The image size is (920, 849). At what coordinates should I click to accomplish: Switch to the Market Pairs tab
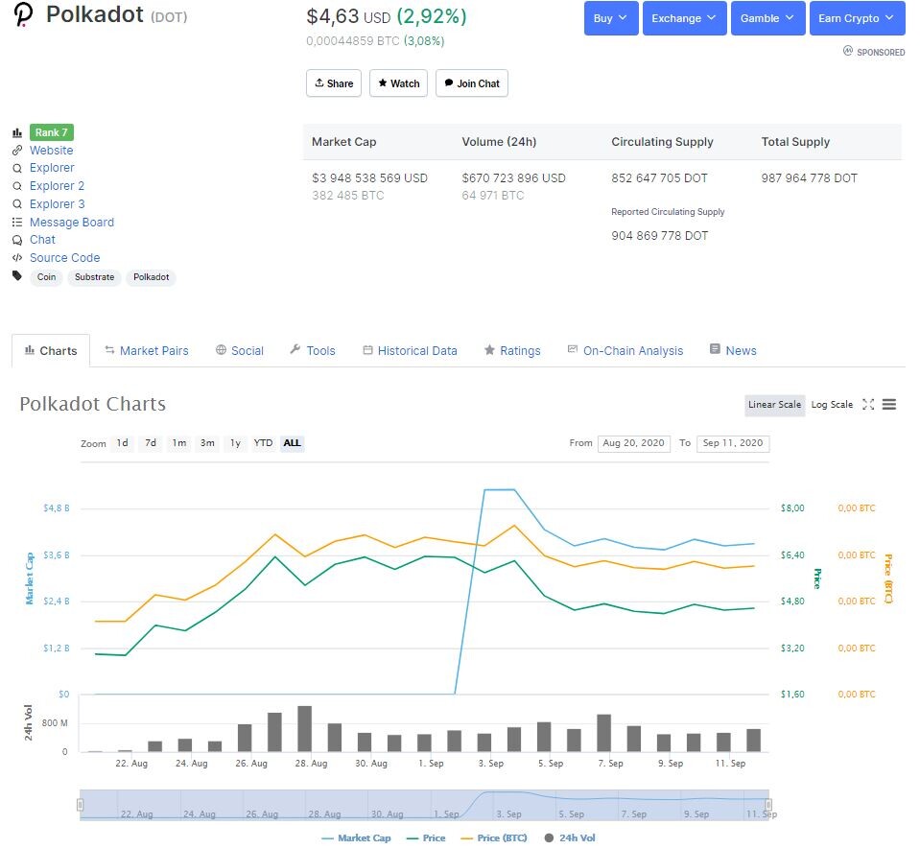pos(147,351)
